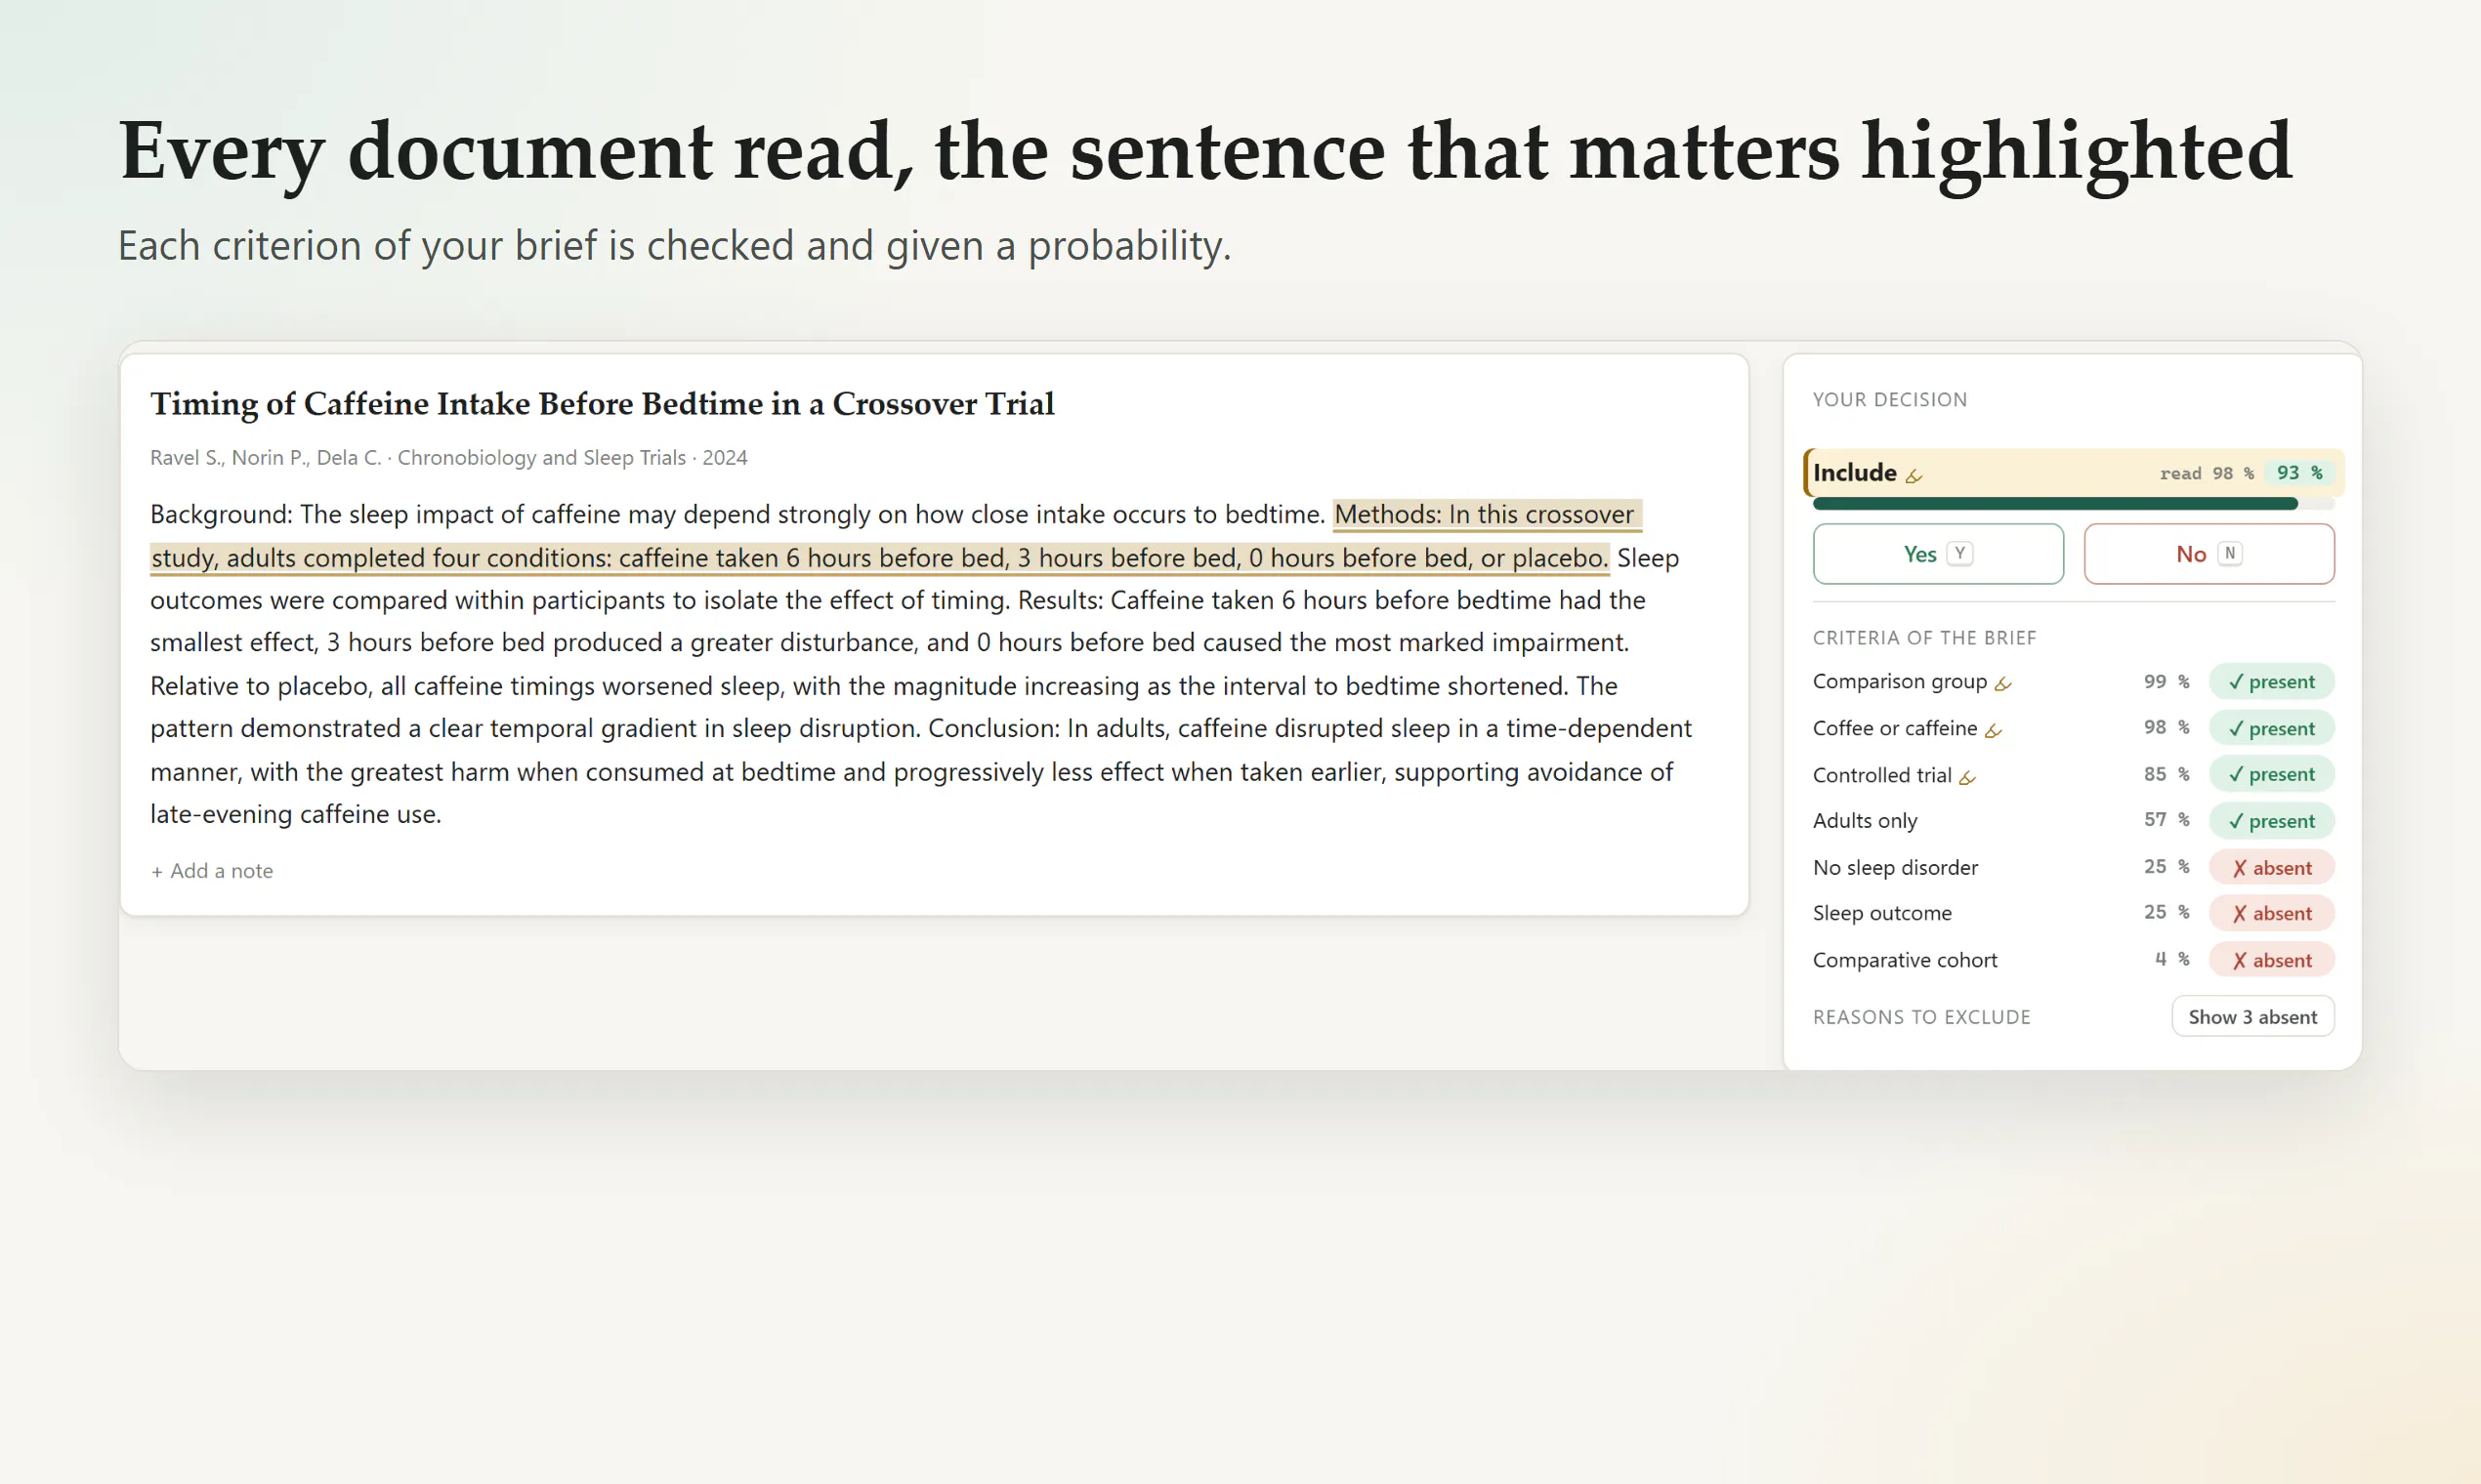Click the Yes include button
This screenshot has width=2481, height=1484.
pyautogui.click(x=1938, y=554)
